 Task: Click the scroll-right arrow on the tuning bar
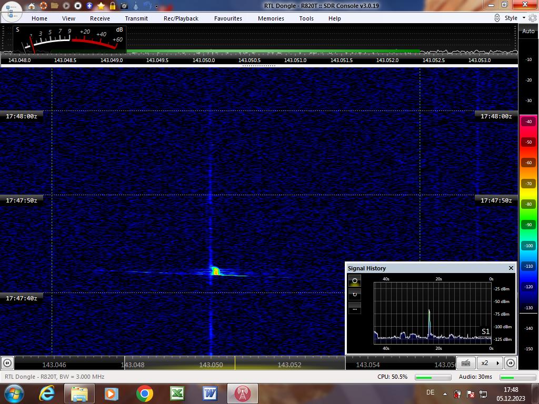511,363
